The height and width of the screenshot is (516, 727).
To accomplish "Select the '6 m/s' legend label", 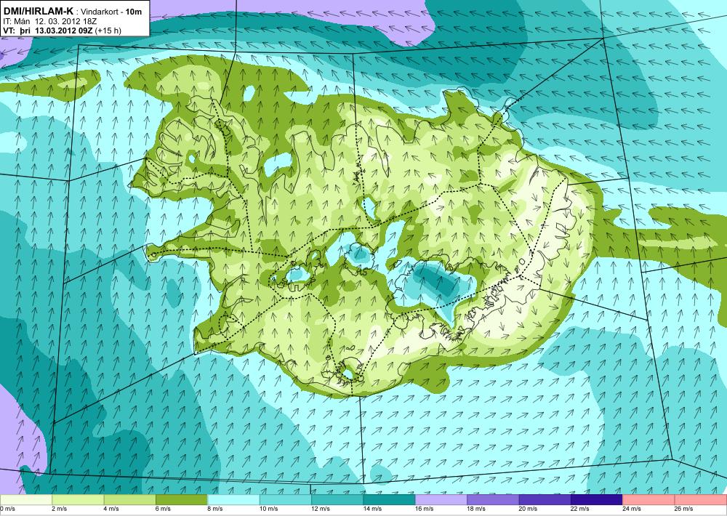I will pos(163,509).
